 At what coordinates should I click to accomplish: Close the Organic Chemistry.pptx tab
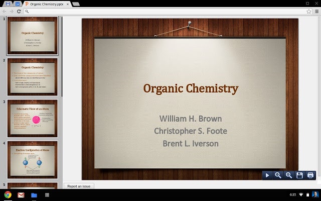[x=68, y=4]
